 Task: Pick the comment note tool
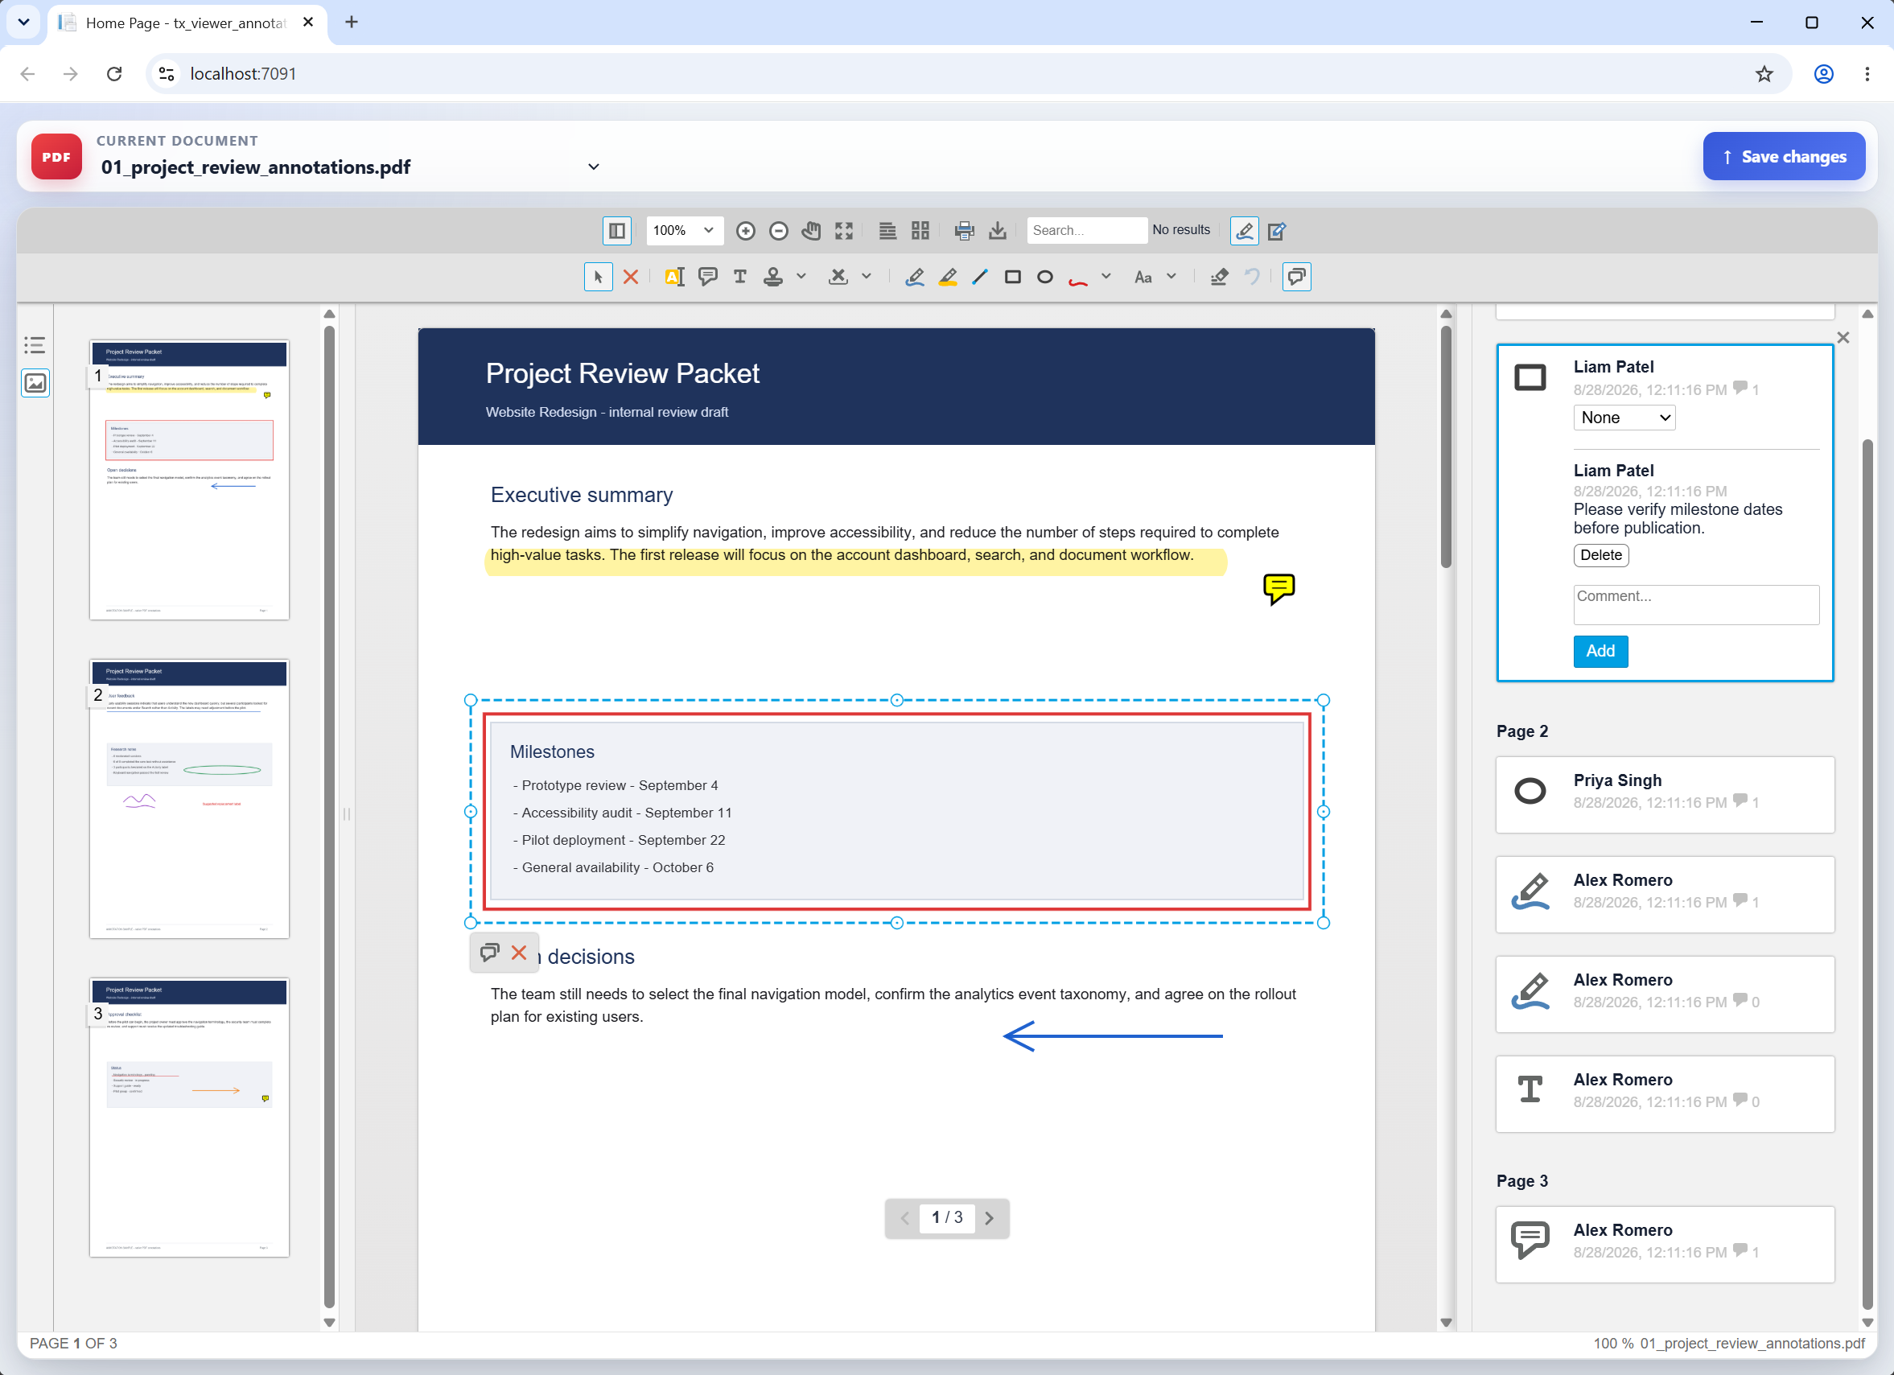707,276
